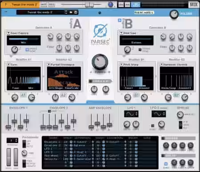Open patch browser folder icon
200x172 pixels.
coord(71,12)
